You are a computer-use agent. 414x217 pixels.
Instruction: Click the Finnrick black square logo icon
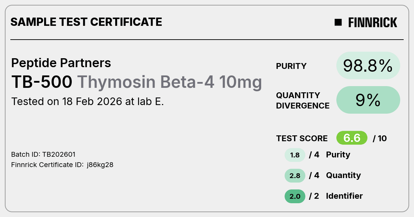pyautogui.click(x=338, y=22)
